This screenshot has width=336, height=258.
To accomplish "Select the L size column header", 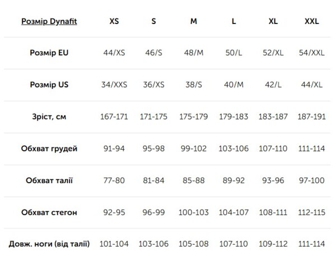I will [234, 21].
